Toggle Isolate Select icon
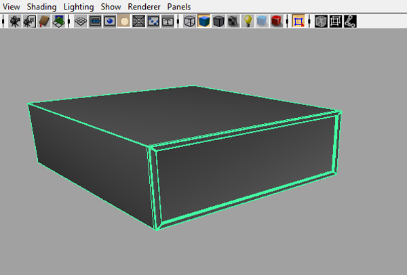407x275 pixels. point(298,21)
